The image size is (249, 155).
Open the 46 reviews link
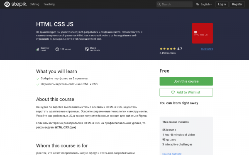(x=207, y=49)
